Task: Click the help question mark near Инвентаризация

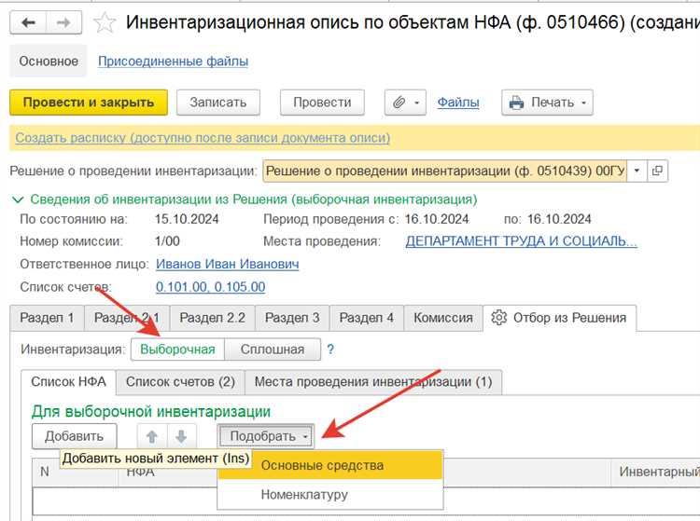Action: [330, 350]
